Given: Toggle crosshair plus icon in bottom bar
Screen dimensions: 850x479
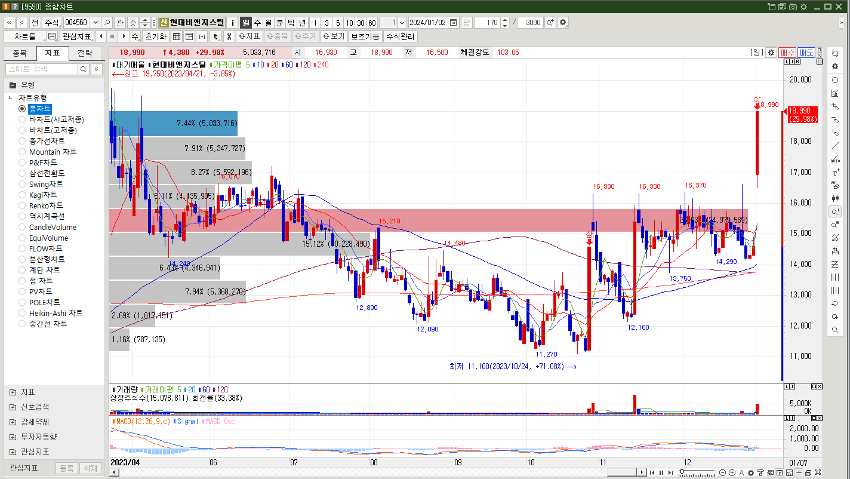Looking at the screenshot, I should tap(799, 473).
